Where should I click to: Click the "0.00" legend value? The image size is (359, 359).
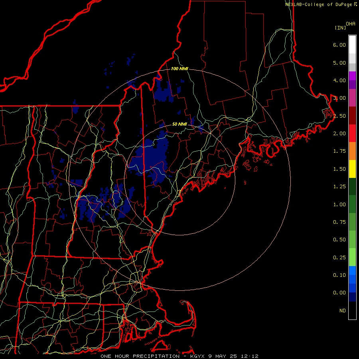coord(339,293)
